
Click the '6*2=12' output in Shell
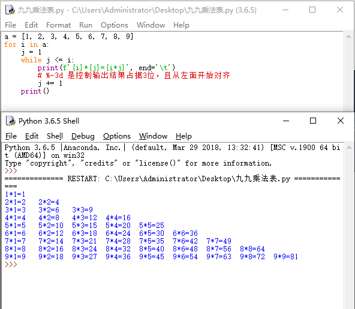click(51, 233)
